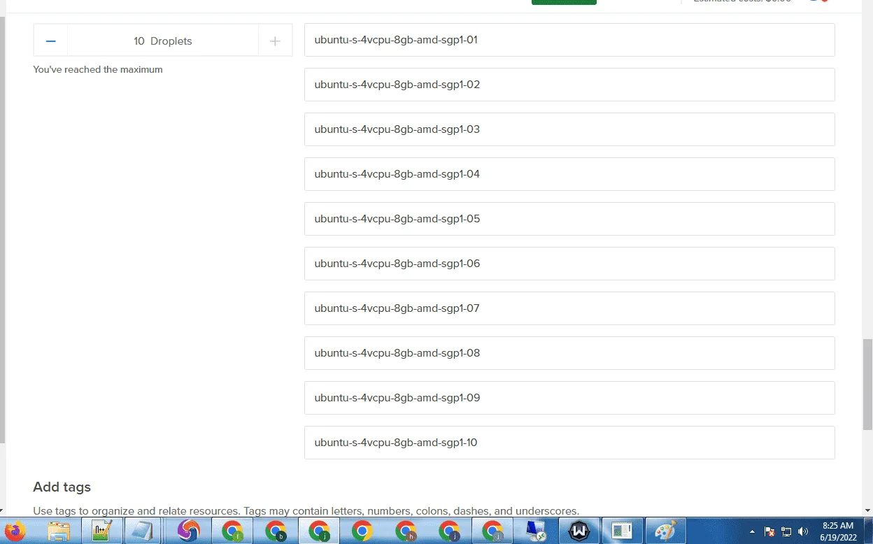The height and width of the screenshot is (544, 873).
Task: Edit hostname field ubuntu-s-4vcpu-8gb-amd-sgp1-05
Action: (x=569, y=219)
